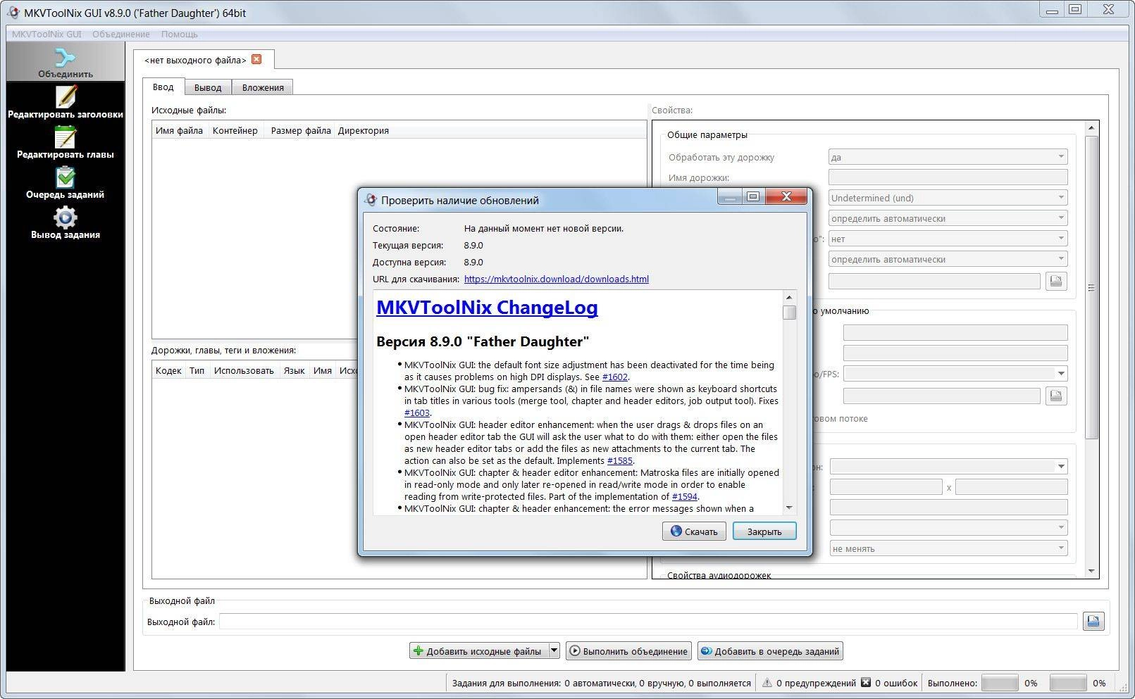
Task: Open the Merge (Объединить) tool in sidebar
Action: [66, 62]
